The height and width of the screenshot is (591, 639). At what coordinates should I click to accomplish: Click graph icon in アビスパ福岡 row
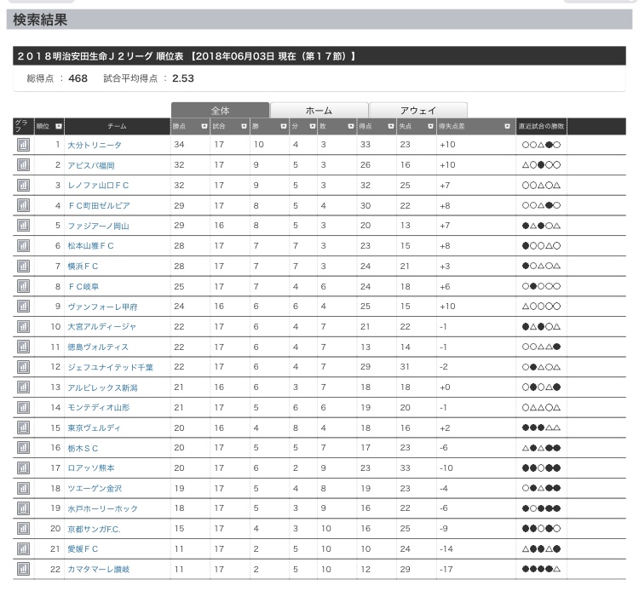(23, 165)
